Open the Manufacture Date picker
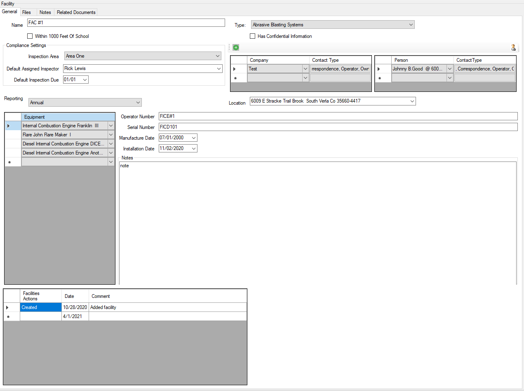The height and width of the screenshot is (391, 524). tap(193, 137)
